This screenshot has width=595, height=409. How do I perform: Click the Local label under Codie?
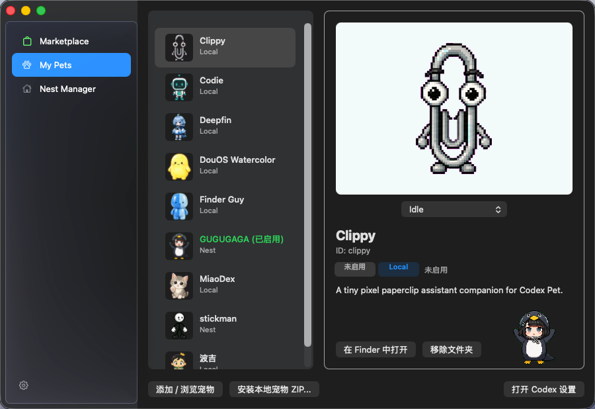point(209,91)
